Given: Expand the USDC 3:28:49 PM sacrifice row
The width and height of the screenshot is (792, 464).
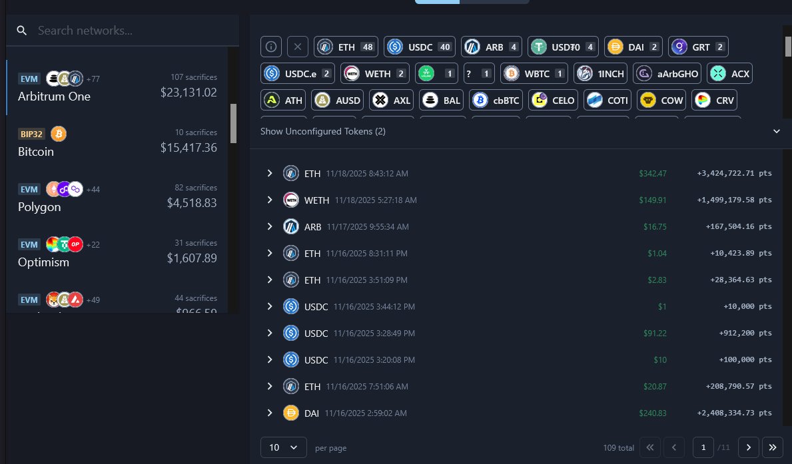Looking at the screenshot, I should (270, 334).
